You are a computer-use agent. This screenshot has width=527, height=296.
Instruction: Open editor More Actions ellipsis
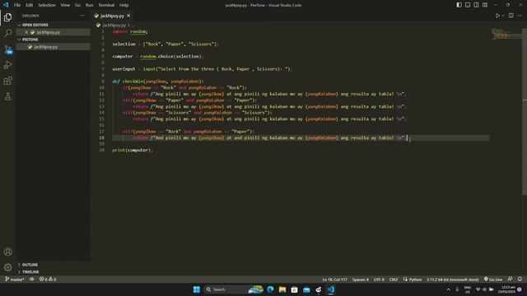click(520, 16)
